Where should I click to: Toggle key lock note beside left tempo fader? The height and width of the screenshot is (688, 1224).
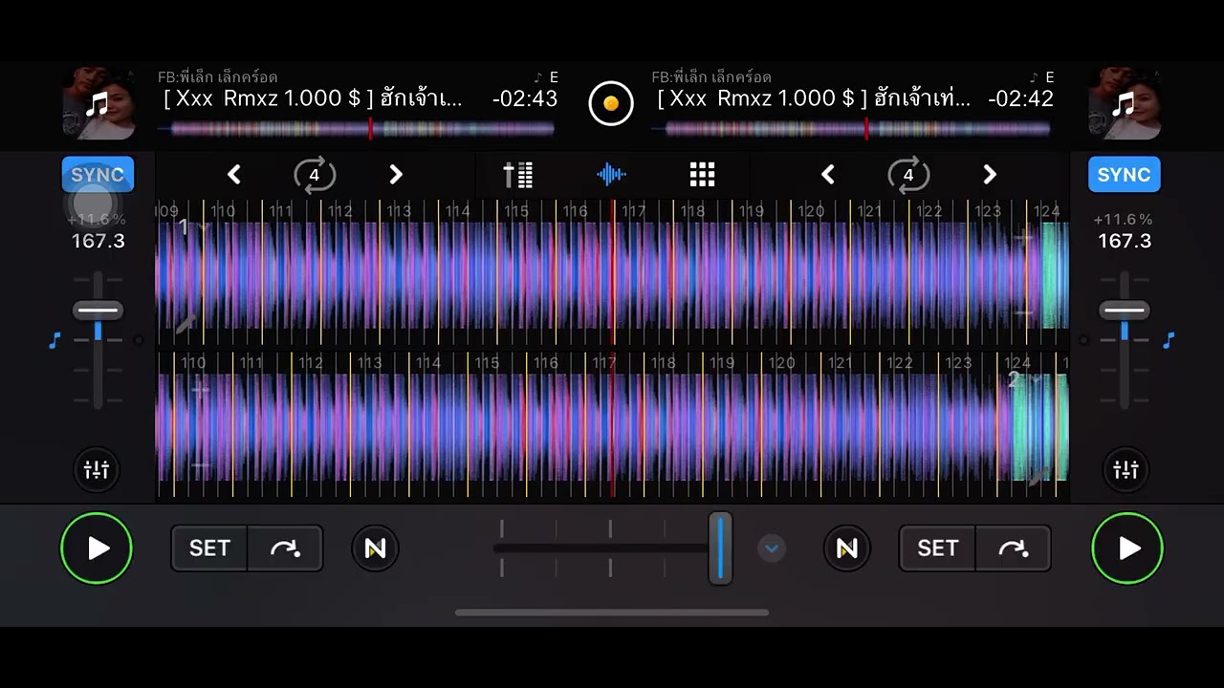coord(55,340)
